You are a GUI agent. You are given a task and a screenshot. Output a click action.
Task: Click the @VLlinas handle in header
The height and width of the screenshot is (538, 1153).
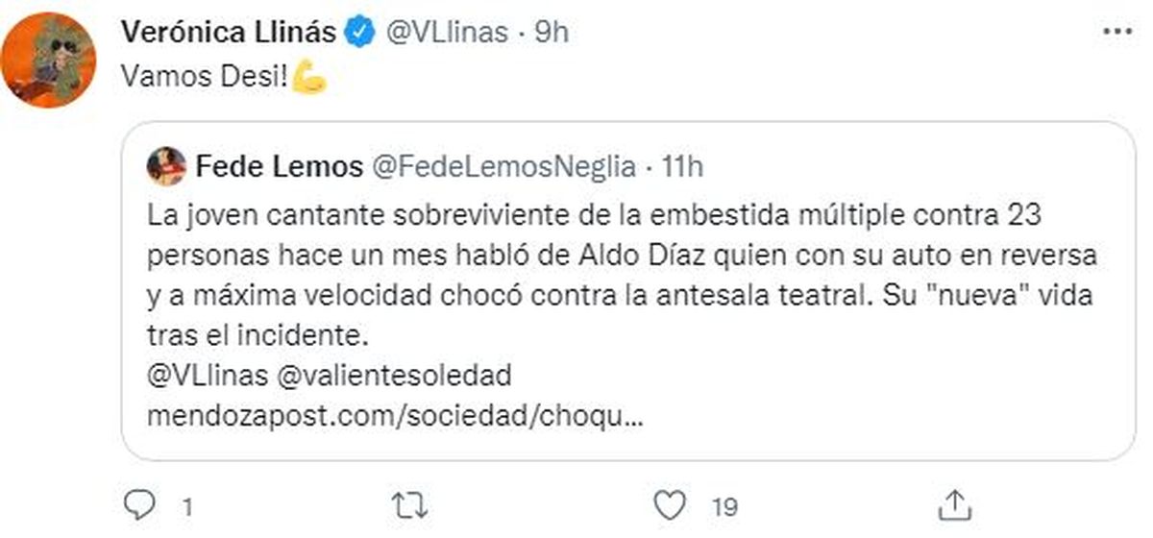(x=445, y=33)
